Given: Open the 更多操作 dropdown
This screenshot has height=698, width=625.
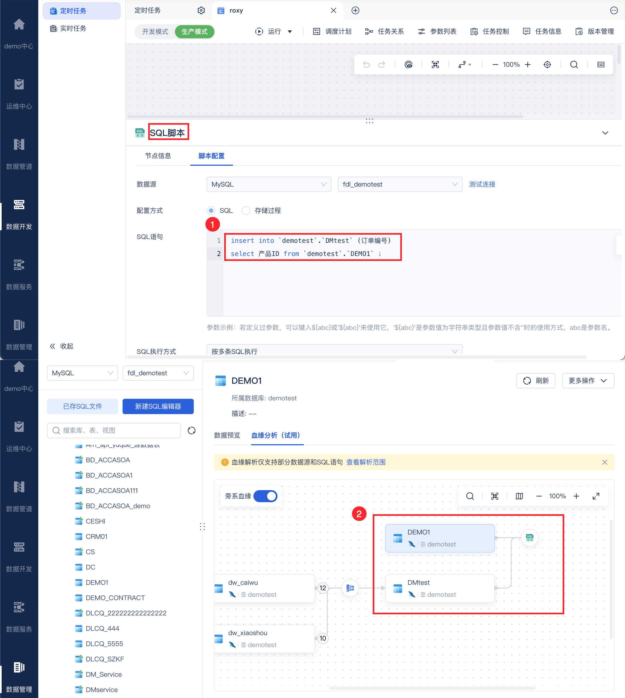Looking at the screenshot, I should click(x=588, y=381).
